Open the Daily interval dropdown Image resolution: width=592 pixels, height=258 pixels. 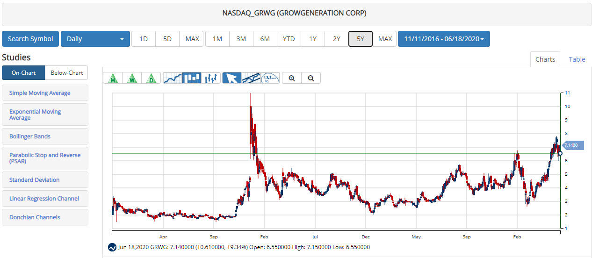pos(95,39)
